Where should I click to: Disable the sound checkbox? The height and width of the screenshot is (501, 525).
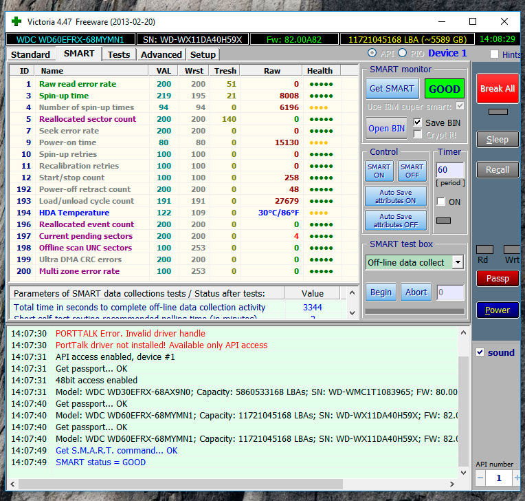click(x=480, y=352)
